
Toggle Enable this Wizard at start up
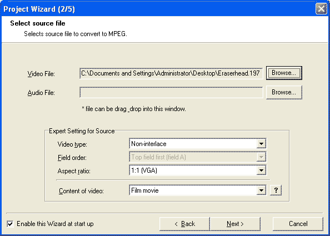pos(10,224)
